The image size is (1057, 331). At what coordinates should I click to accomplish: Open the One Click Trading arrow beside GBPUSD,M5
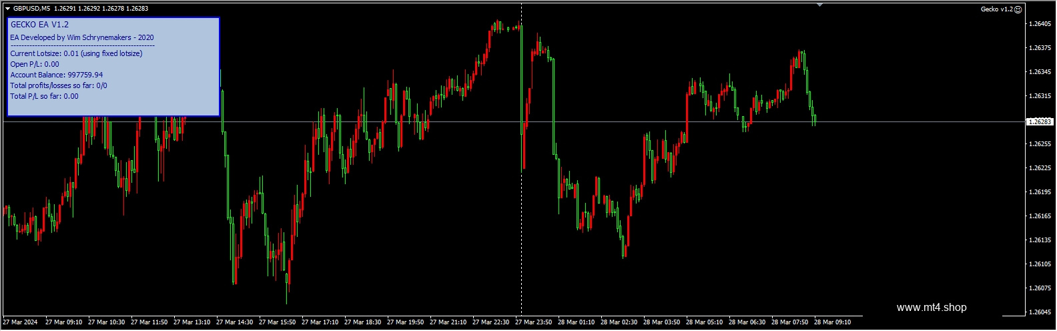(x=7, y=9)
